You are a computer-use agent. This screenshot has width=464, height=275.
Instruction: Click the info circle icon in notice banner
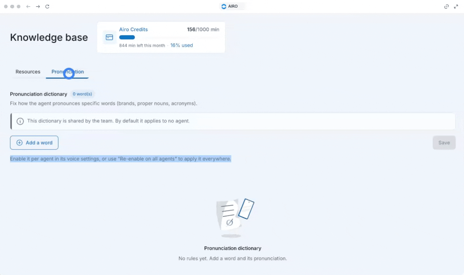point(20,121)
